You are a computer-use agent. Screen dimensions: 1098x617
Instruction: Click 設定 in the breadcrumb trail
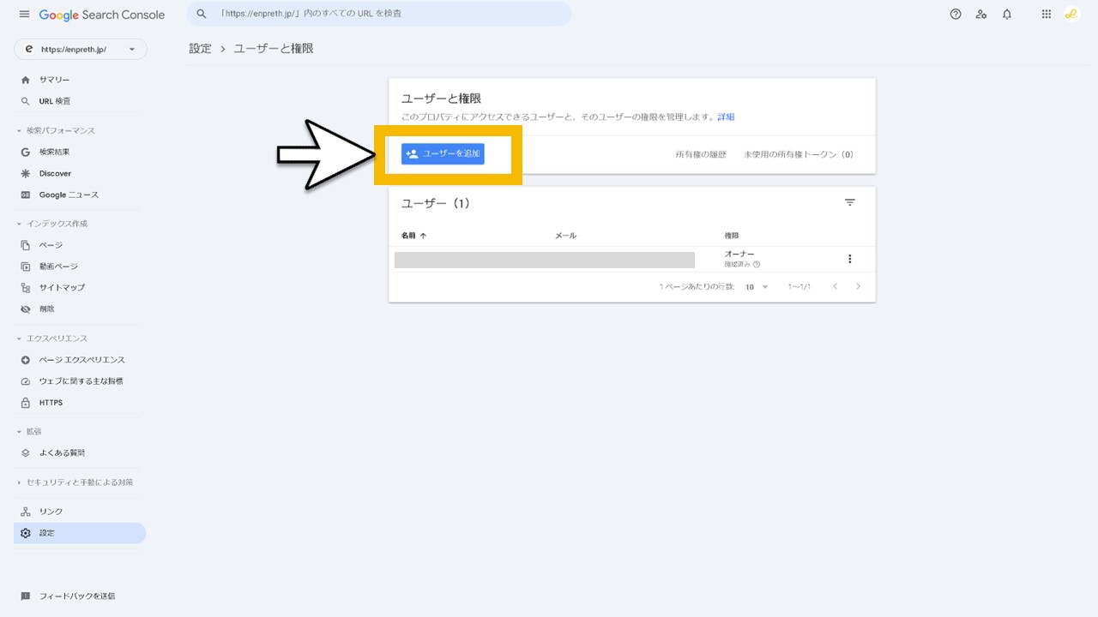[200, 48]
